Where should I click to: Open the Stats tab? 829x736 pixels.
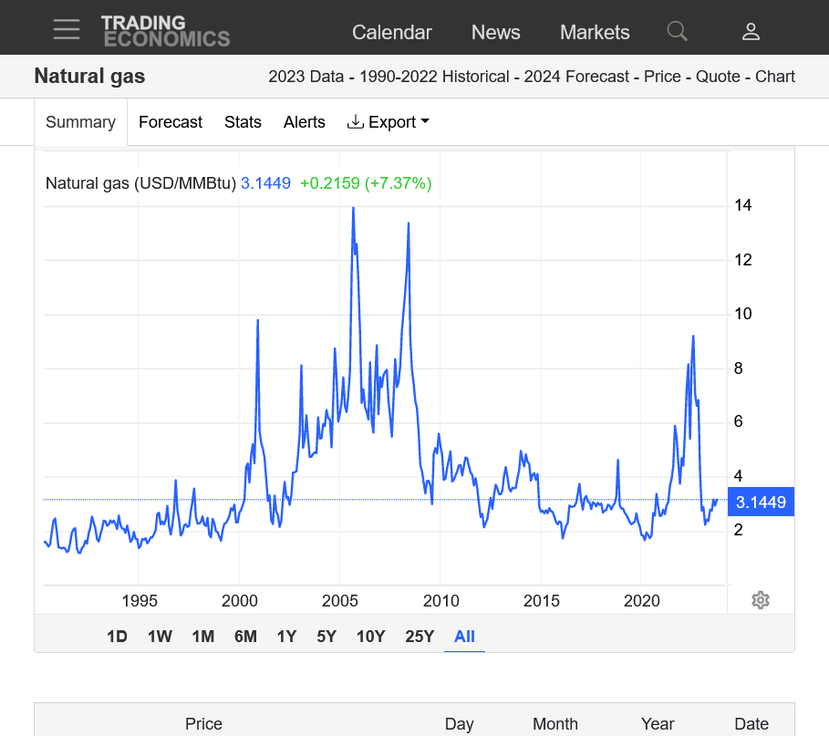[x=243, y=122]
